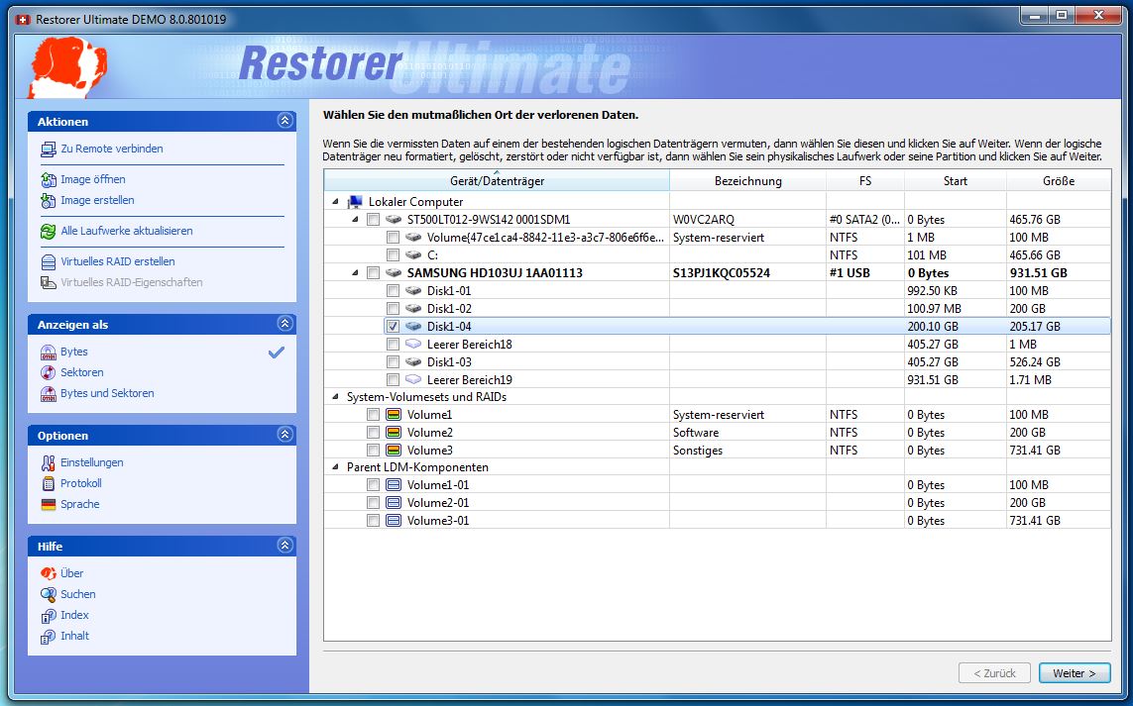This screenshot has height=706, width=1133.
Task: Collapse the Aktionen panel
Action: 284,121
